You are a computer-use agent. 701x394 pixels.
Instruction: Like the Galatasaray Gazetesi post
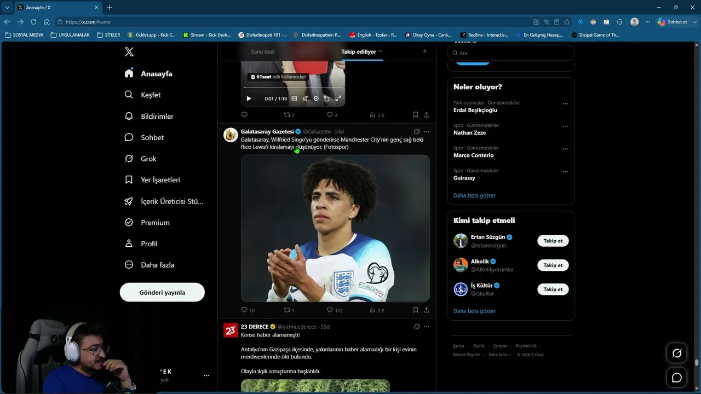point(334,310)
